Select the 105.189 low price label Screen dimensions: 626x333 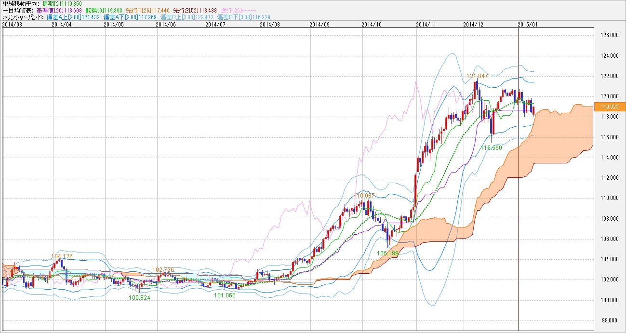click(387, 253)
